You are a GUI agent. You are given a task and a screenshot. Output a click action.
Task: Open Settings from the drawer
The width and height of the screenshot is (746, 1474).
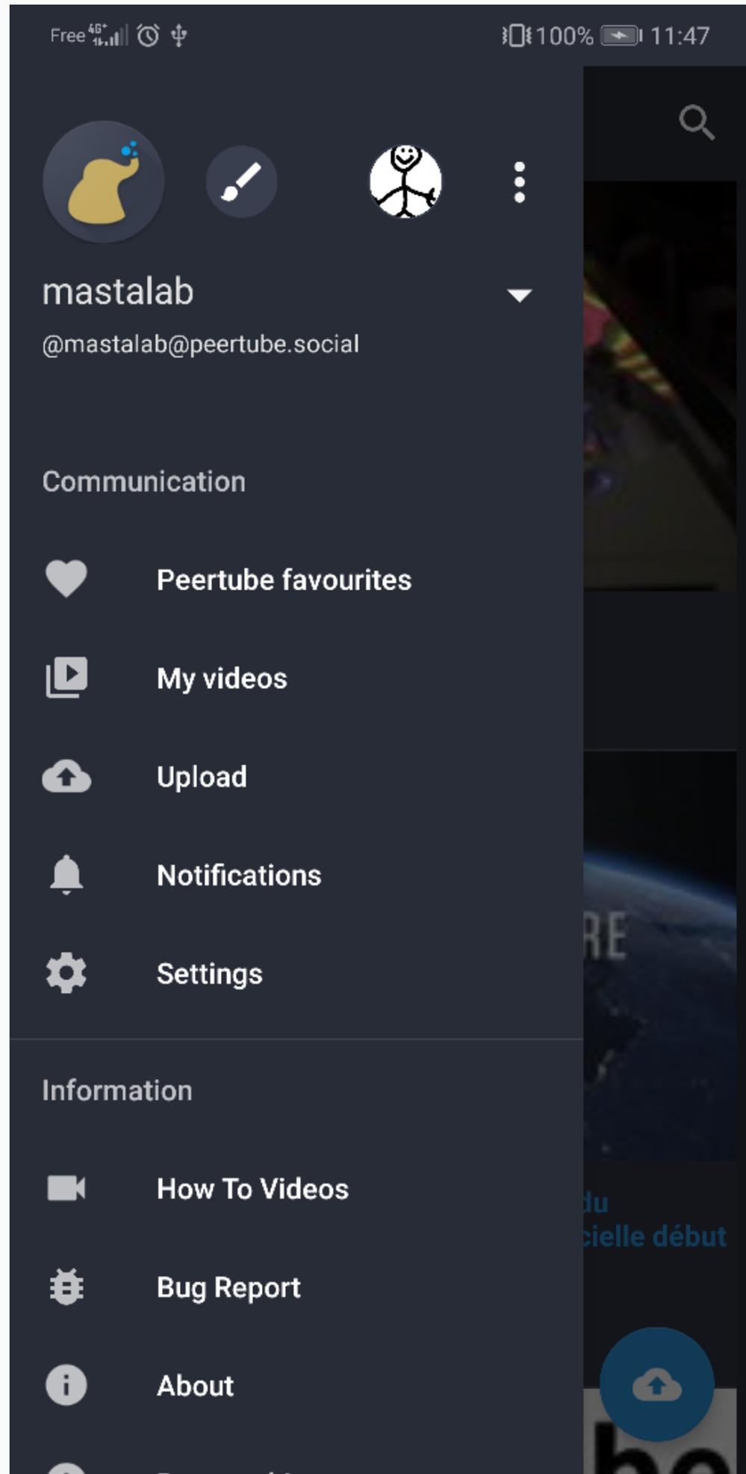click(296, 974)
